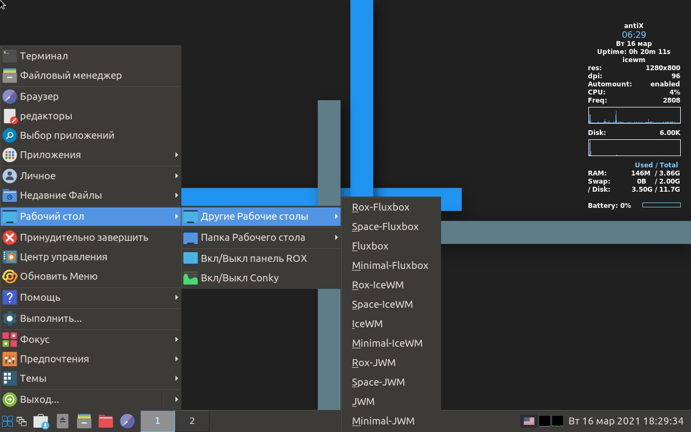Select the highlighted Рабочий стол item

pos(91,217)
